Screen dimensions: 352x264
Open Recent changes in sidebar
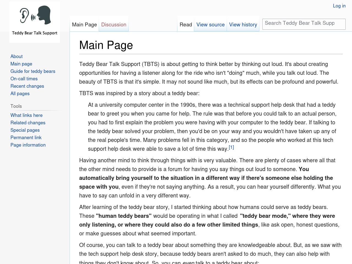[27, 86]
